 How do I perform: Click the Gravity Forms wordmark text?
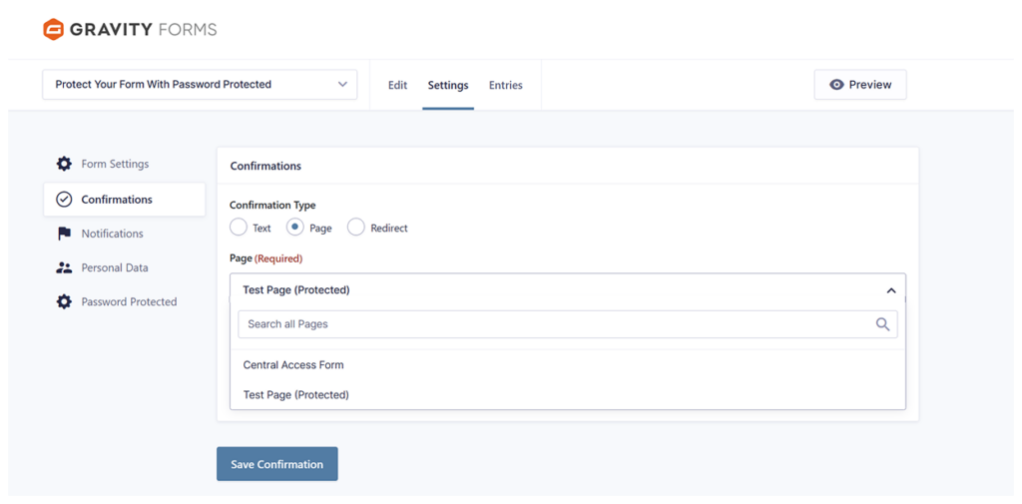[x=144, y=29]
